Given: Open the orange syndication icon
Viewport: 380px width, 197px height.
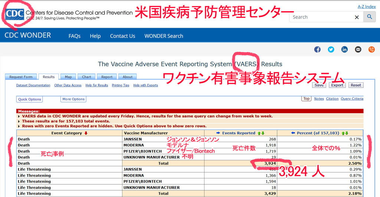Looking at the screenshot, I should 371,49.
